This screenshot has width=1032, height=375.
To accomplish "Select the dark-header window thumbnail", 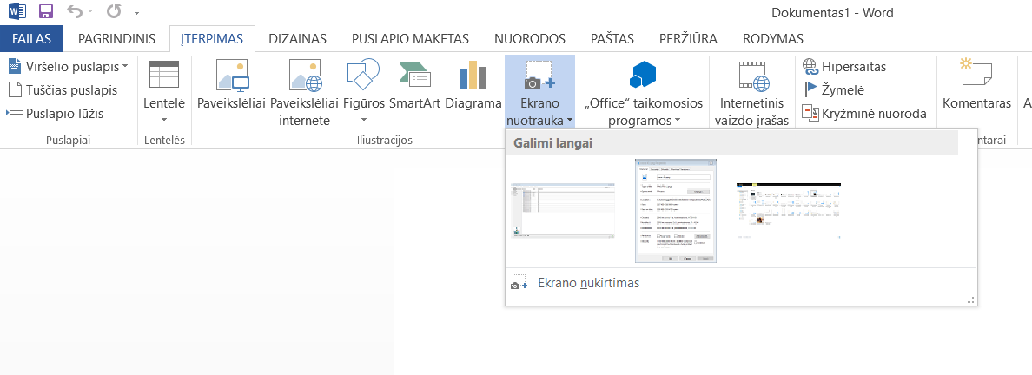I will pos(789,211).
